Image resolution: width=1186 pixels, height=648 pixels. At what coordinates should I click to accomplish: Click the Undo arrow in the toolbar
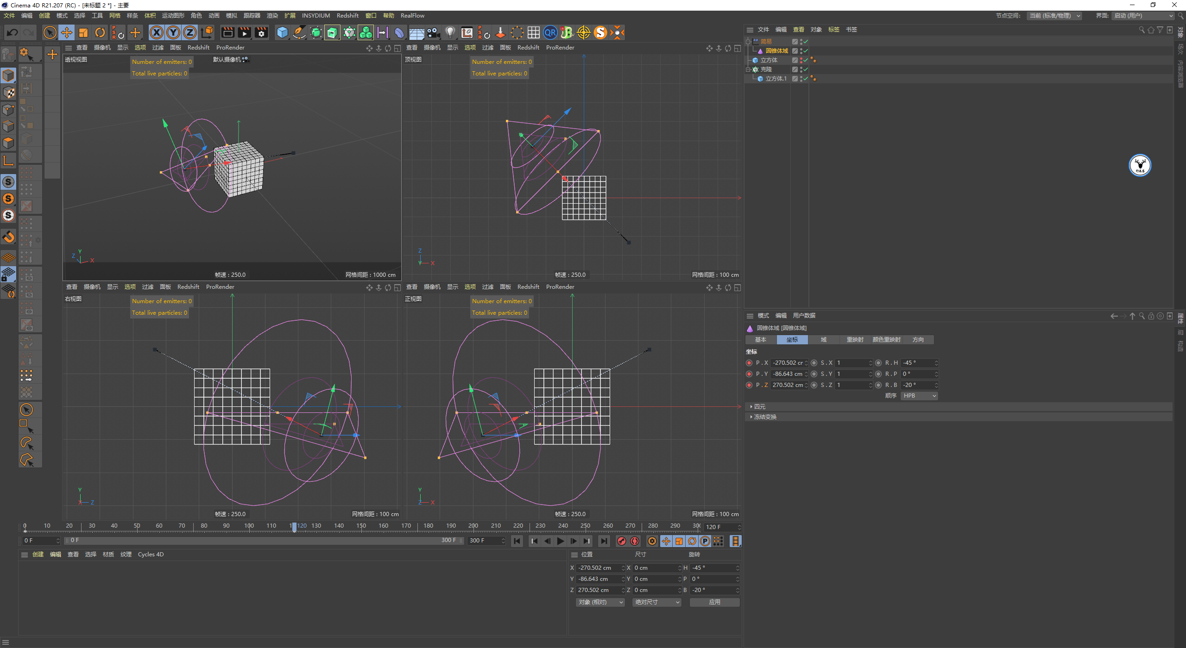13,32
